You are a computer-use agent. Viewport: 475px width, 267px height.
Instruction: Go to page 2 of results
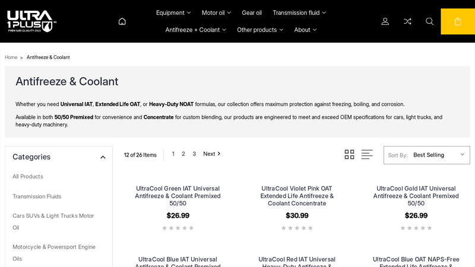point(183,154)
